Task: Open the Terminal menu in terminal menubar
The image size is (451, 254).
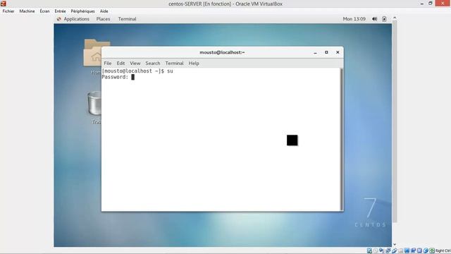Action: [174, 63]
